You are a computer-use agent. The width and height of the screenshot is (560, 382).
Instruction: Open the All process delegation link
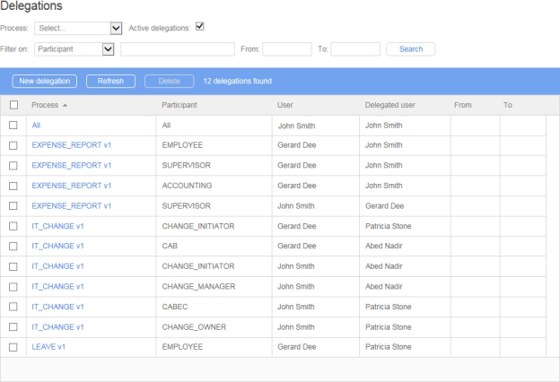pos(36,126)
